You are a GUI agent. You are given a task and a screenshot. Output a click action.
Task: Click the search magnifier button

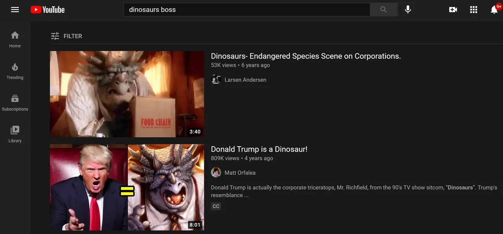click(384, 10)
